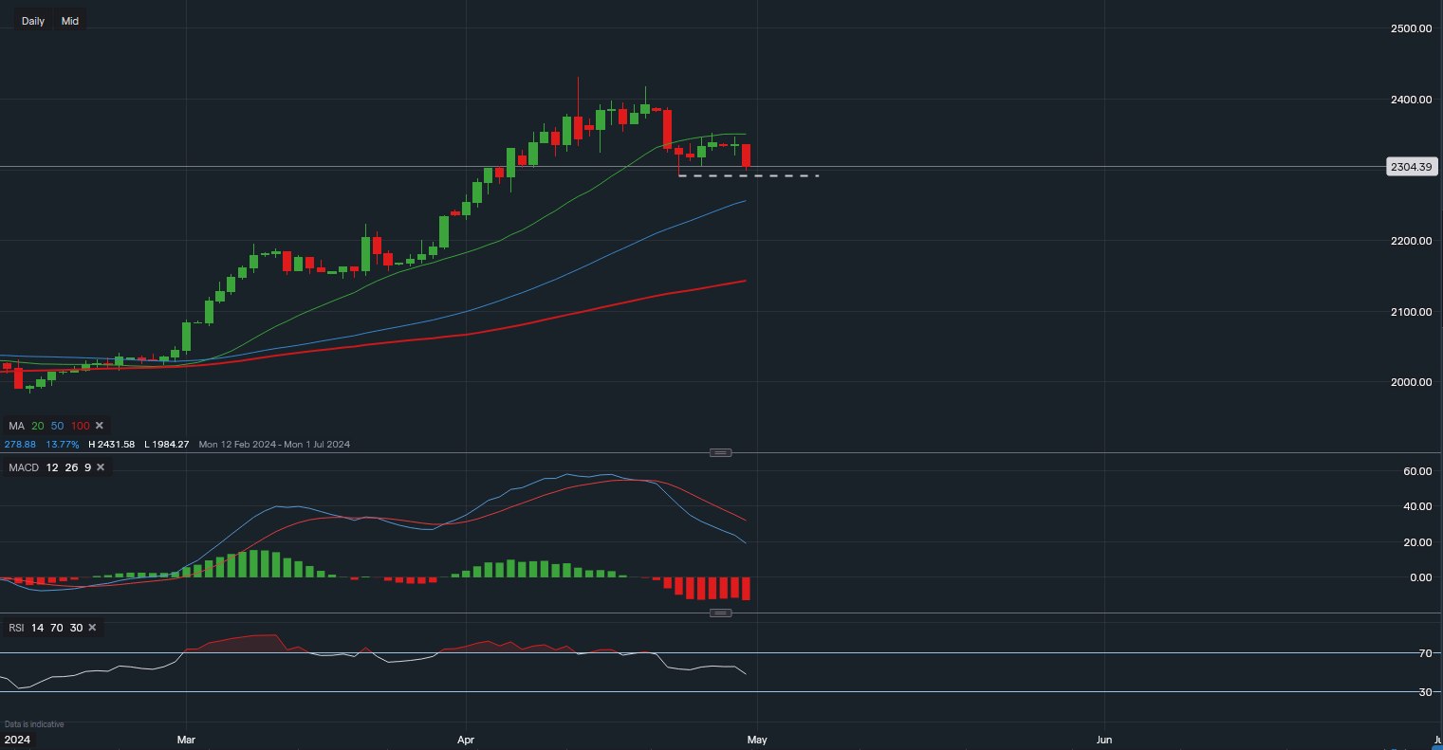
Task: Open RSI settings via its 14 70 30 legend
Action: pos(56,627)
